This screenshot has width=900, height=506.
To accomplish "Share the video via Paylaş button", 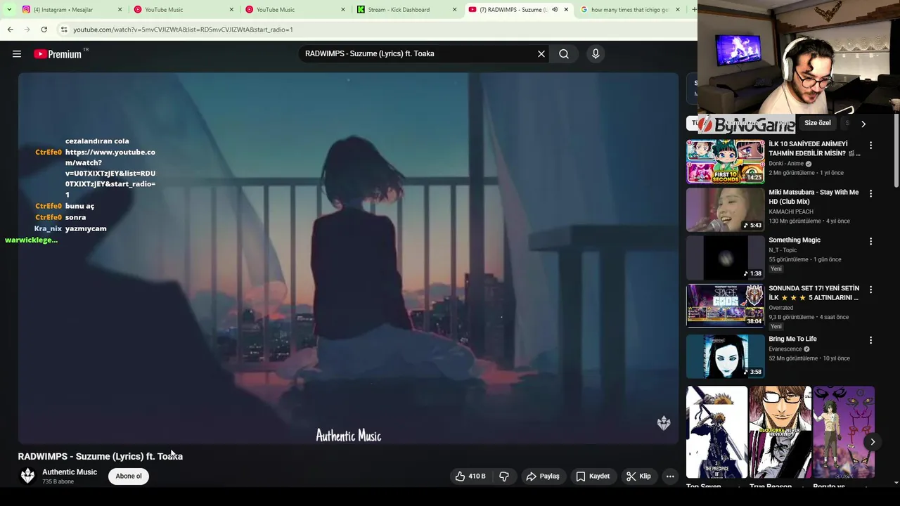I will click(x=543, y=476).
